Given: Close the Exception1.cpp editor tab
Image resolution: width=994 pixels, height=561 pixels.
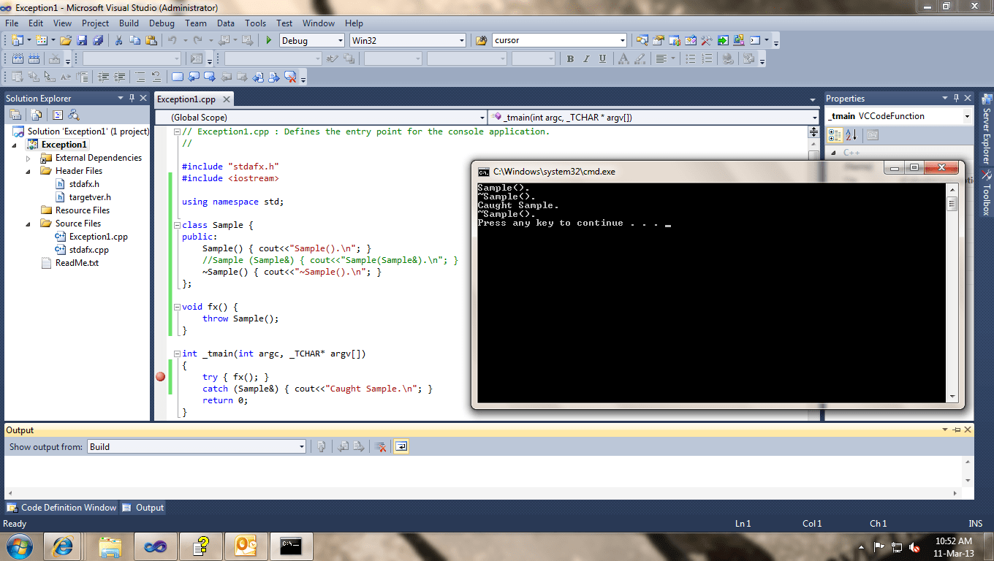Looking at the screenshot, I should 226,100.
